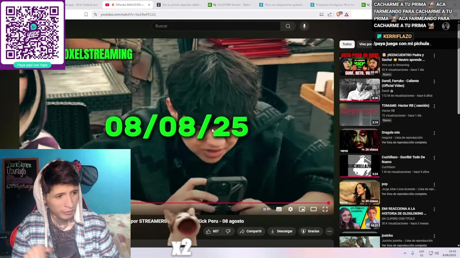The height and width of the screenshot is (258, 460).
Task: Open options for EMI REACCIONA video
Action: tap(434, 209)
